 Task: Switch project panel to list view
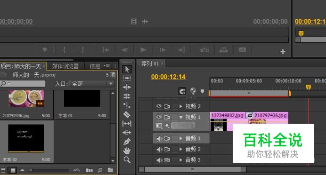3,170
